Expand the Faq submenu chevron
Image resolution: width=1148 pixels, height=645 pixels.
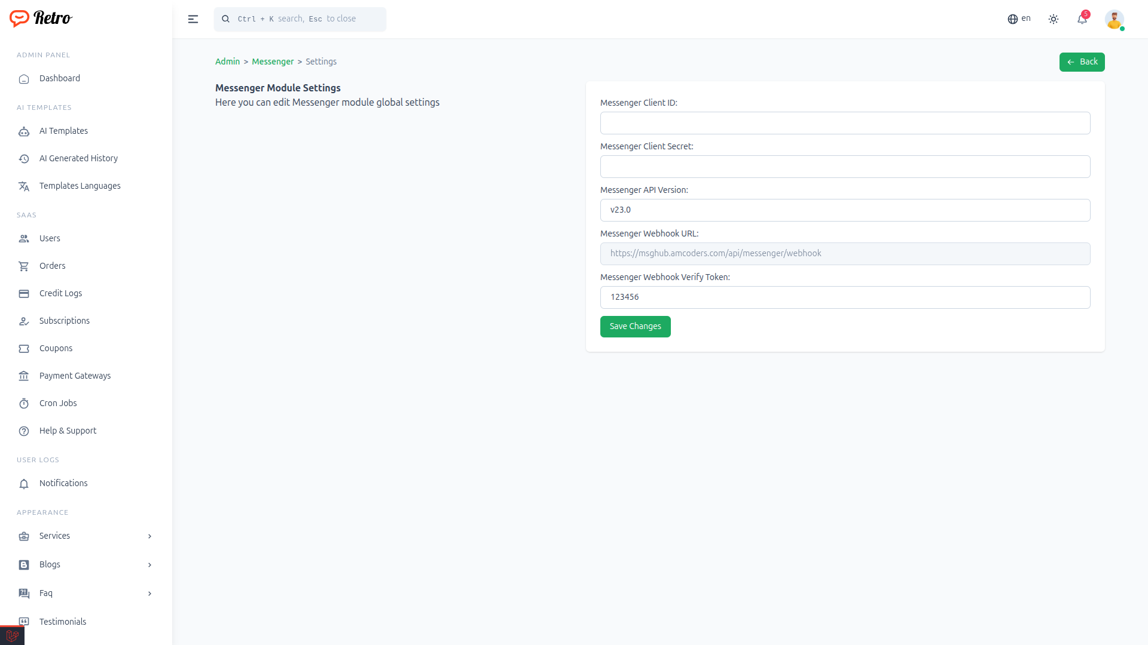(x=149, y=594)
